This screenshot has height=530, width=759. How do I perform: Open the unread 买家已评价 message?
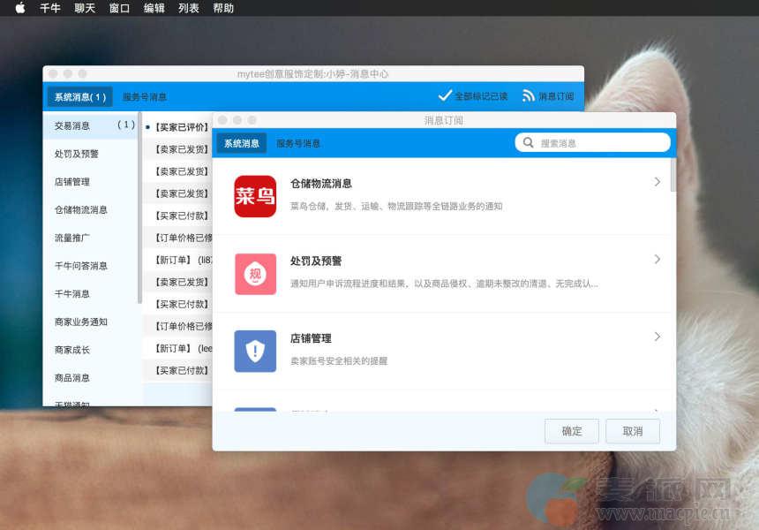[182, 127]
